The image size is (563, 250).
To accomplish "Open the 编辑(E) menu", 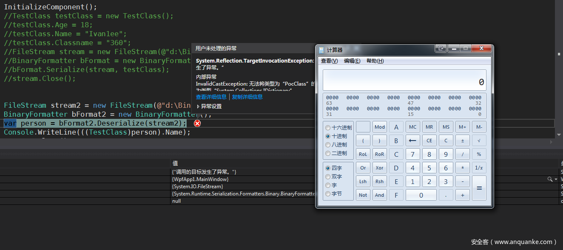I will tap(352, 61).
